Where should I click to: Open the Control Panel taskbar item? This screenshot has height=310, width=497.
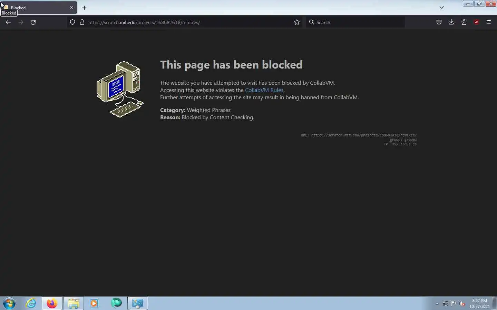138,303
